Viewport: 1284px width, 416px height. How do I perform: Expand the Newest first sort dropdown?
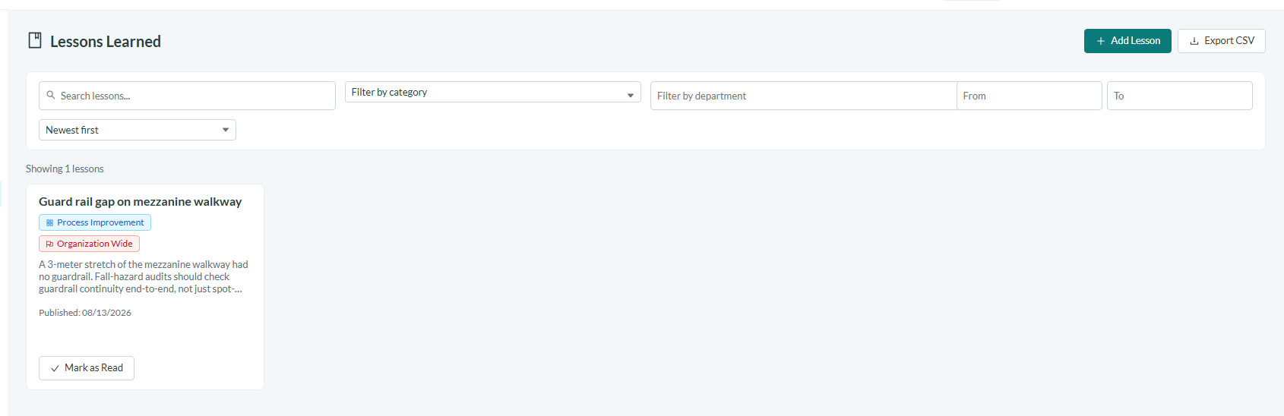(138, 130)
